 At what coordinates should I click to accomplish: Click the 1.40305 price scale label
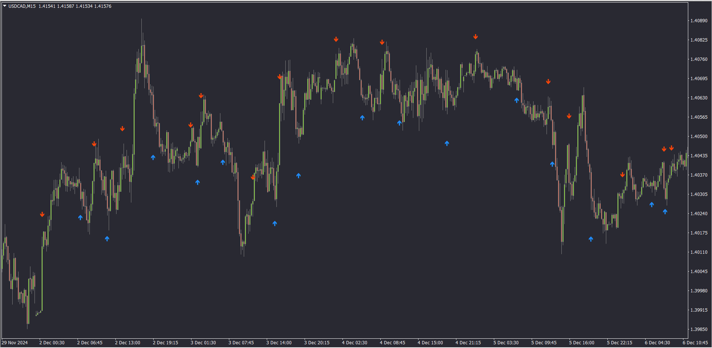point(699,194)
